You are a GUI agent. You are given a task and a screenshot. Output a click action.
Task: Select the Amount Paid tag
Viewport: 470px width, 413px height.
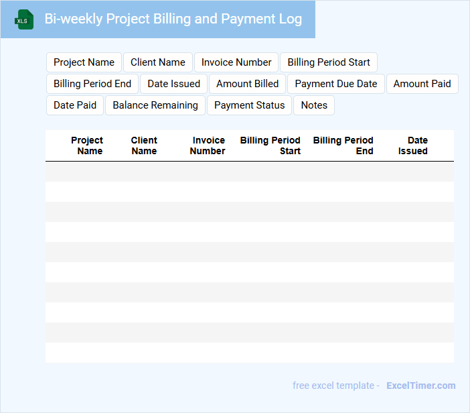click(x=422, y=84)
